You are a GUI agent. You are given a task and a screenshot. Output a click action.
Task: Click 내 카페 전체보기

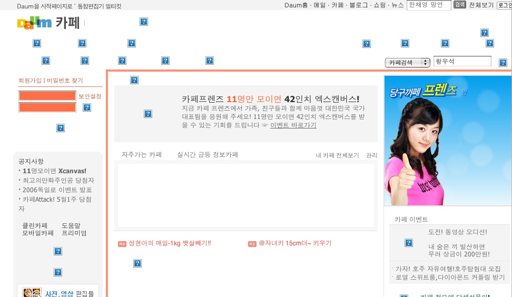(337, 155)
